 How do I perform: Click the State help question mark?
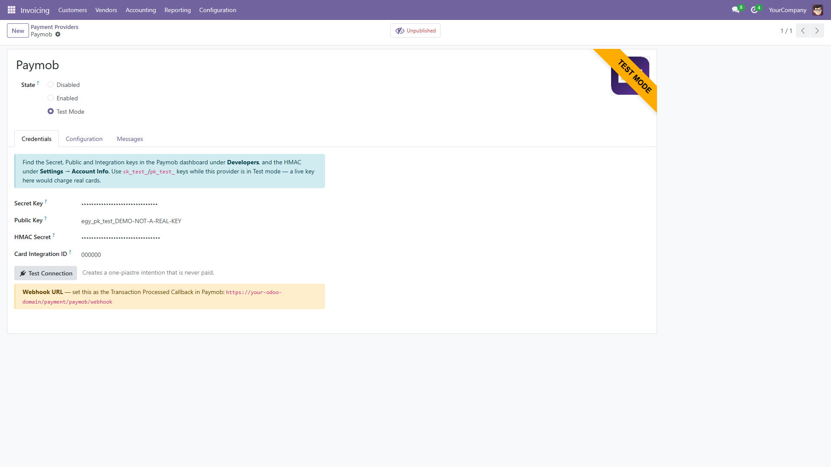click(x=38, y=83)
